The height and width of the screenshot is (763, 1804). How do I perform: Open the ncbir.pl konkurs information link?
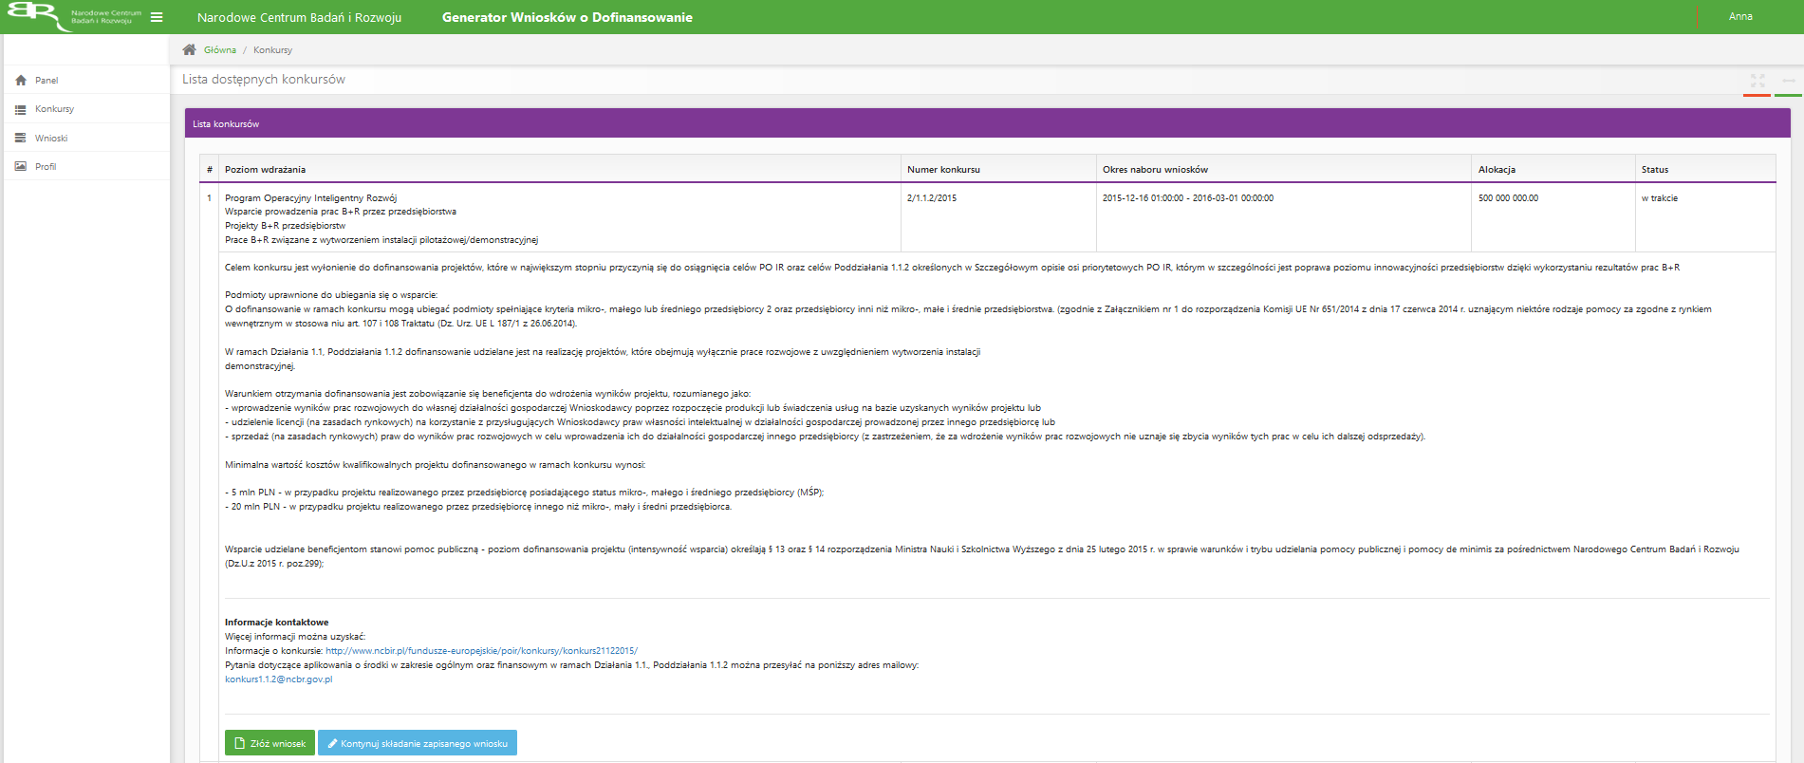[481, 651]
